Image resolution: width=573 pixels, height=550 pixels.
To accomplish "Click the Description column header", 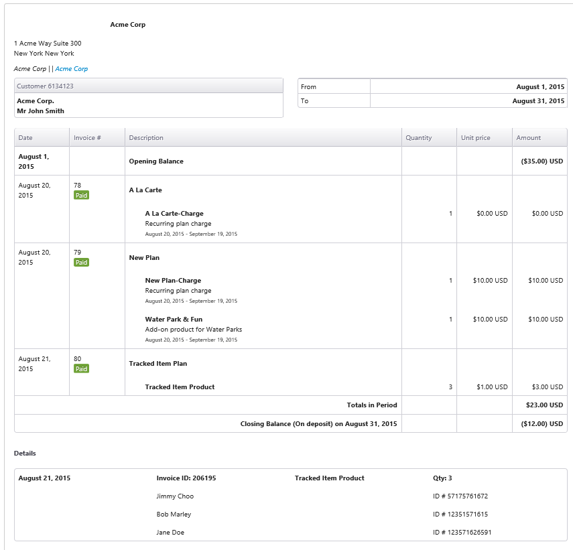I will 263,138.
